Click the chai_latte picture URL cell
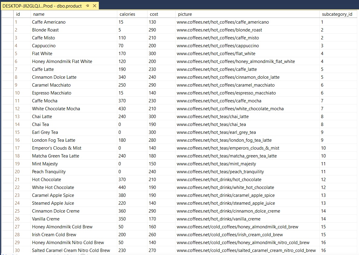The image size is (359, 255). tap(247, 117)
